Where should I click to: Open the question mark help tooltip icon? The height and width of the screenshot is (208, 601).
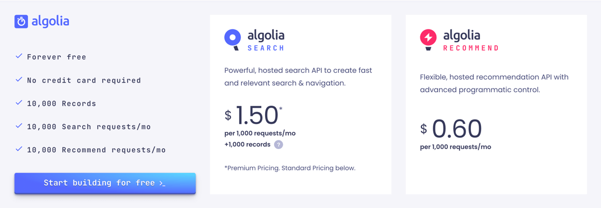tap(278, 145)
